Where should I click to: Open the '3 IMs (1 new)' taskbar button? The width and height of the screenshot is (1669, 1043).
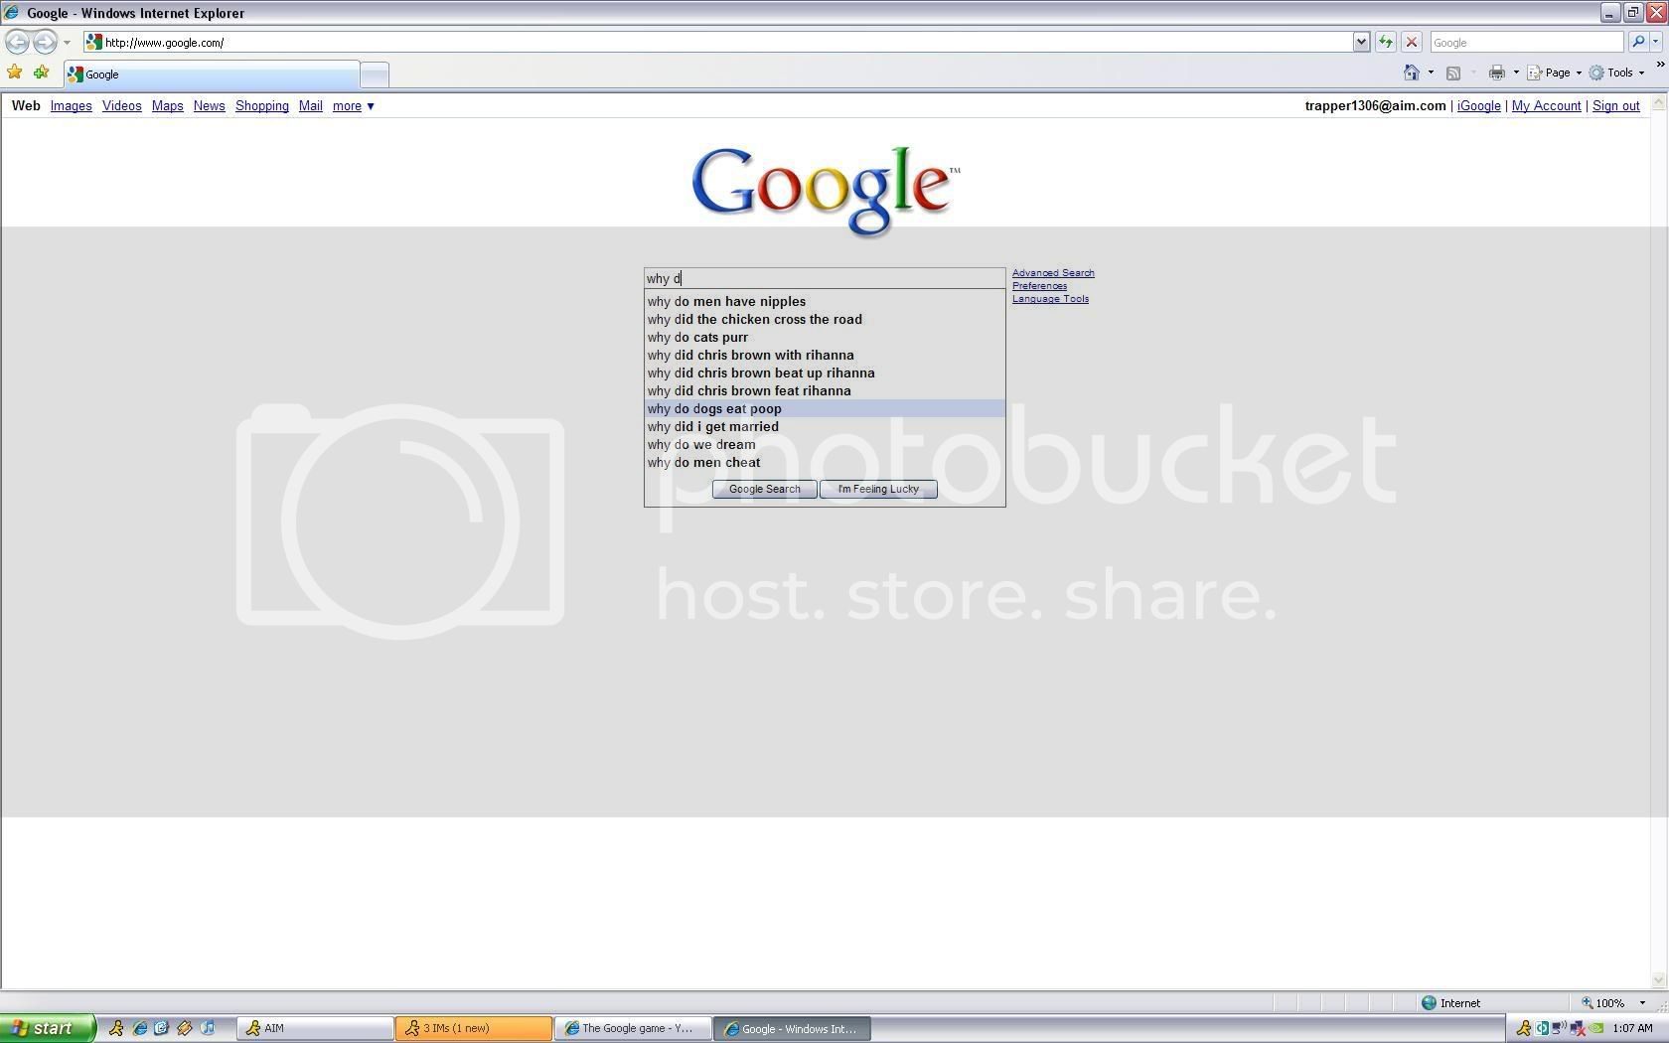tap(474, 1029)
